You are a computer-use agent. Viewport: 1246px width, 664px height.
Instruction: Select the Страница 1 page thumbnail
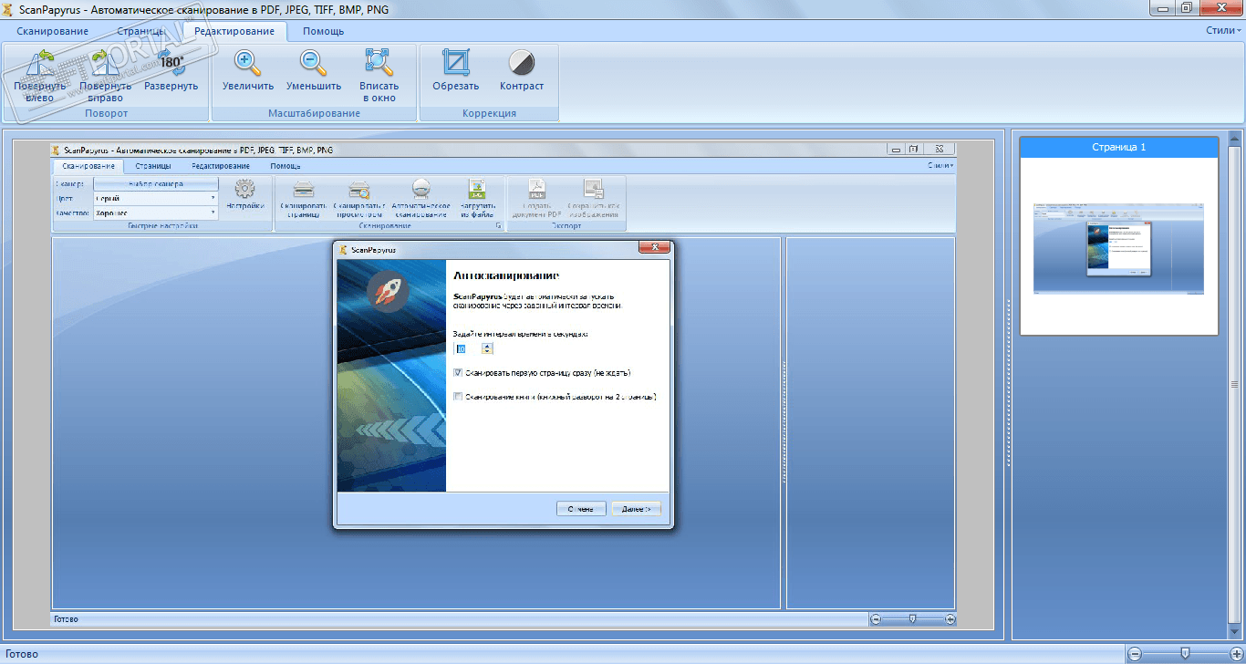[1119, 235]
